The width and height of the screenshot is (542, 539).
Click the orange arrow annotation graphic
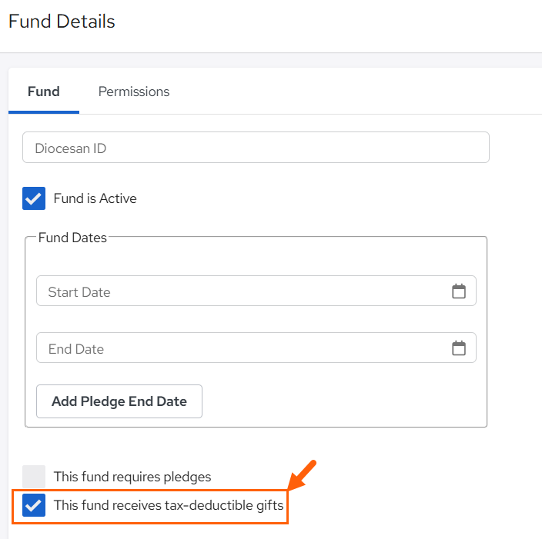(x=302, y=475)
